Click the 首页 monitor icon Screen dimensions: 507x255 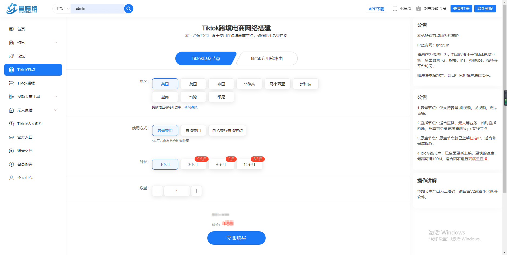(x=11, y=29)
